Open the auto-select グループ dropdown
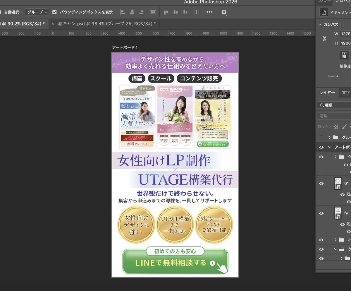The image size is (351, 291). (x=37, y=12)
